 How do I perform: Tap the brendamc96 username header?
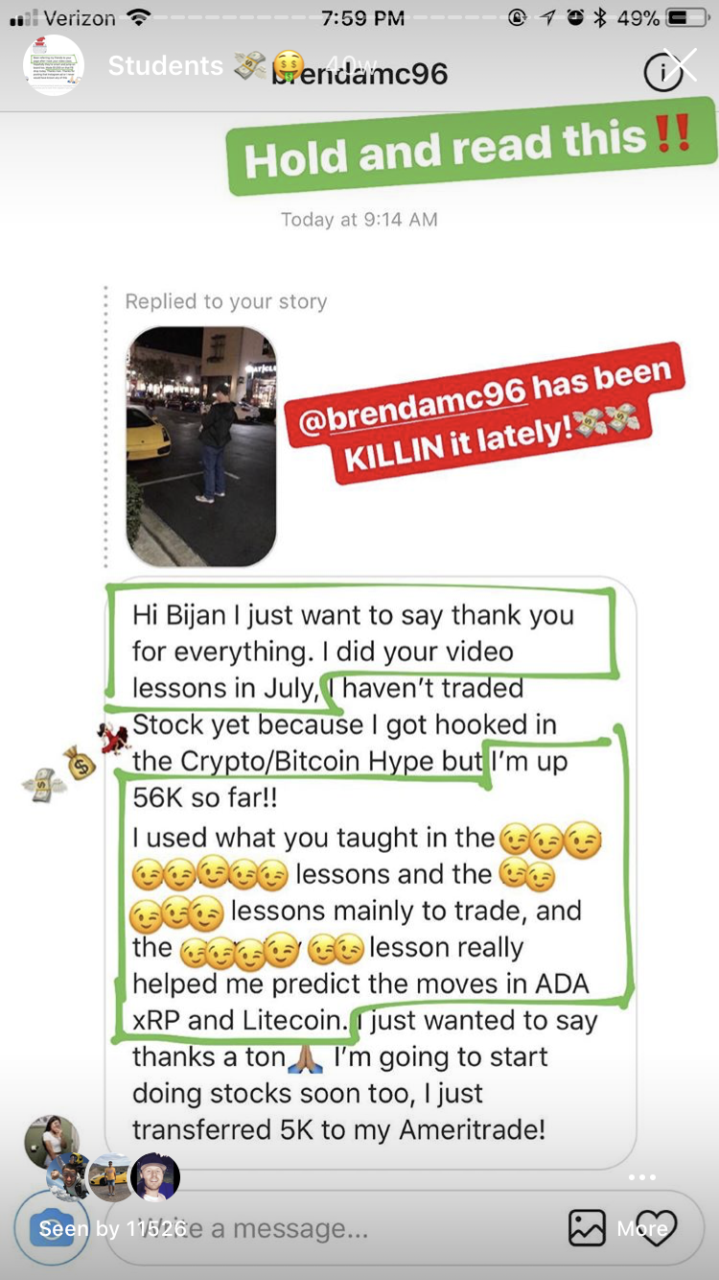tap(359, 72)
